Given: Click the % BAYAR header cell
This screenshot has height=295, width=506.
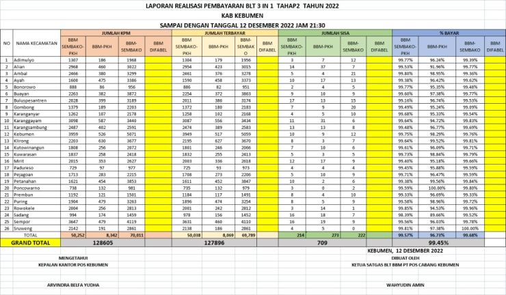Looking at the screenshot, I should (449, 33).
